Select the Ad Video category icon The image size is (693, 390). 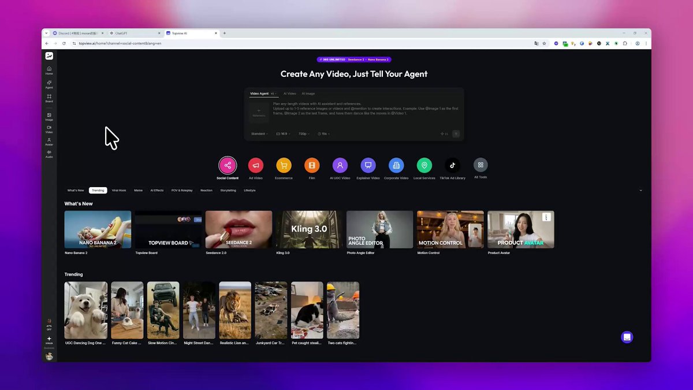click(256, 165)
